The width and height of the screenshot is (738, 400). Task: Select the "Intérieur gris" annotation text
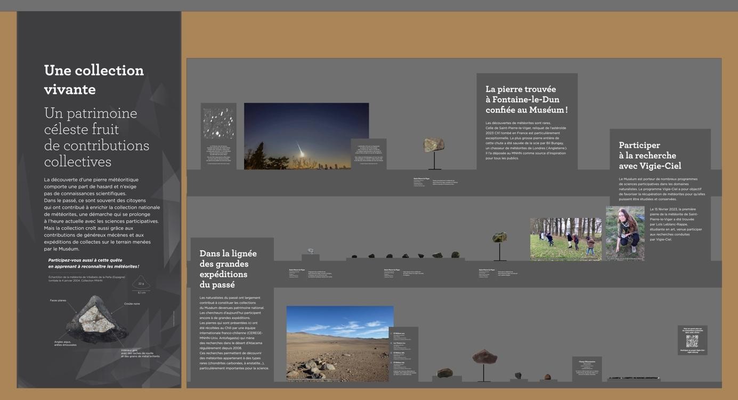(140, 353)
